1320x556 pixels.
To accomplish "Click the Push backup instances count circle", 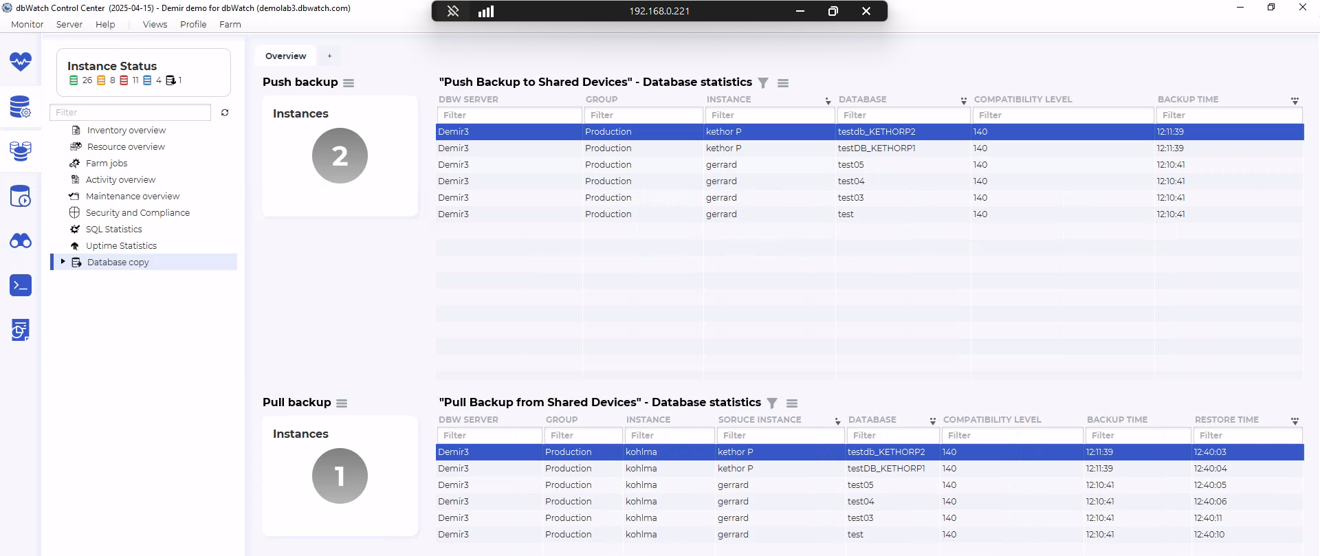I will pos(340,156).
